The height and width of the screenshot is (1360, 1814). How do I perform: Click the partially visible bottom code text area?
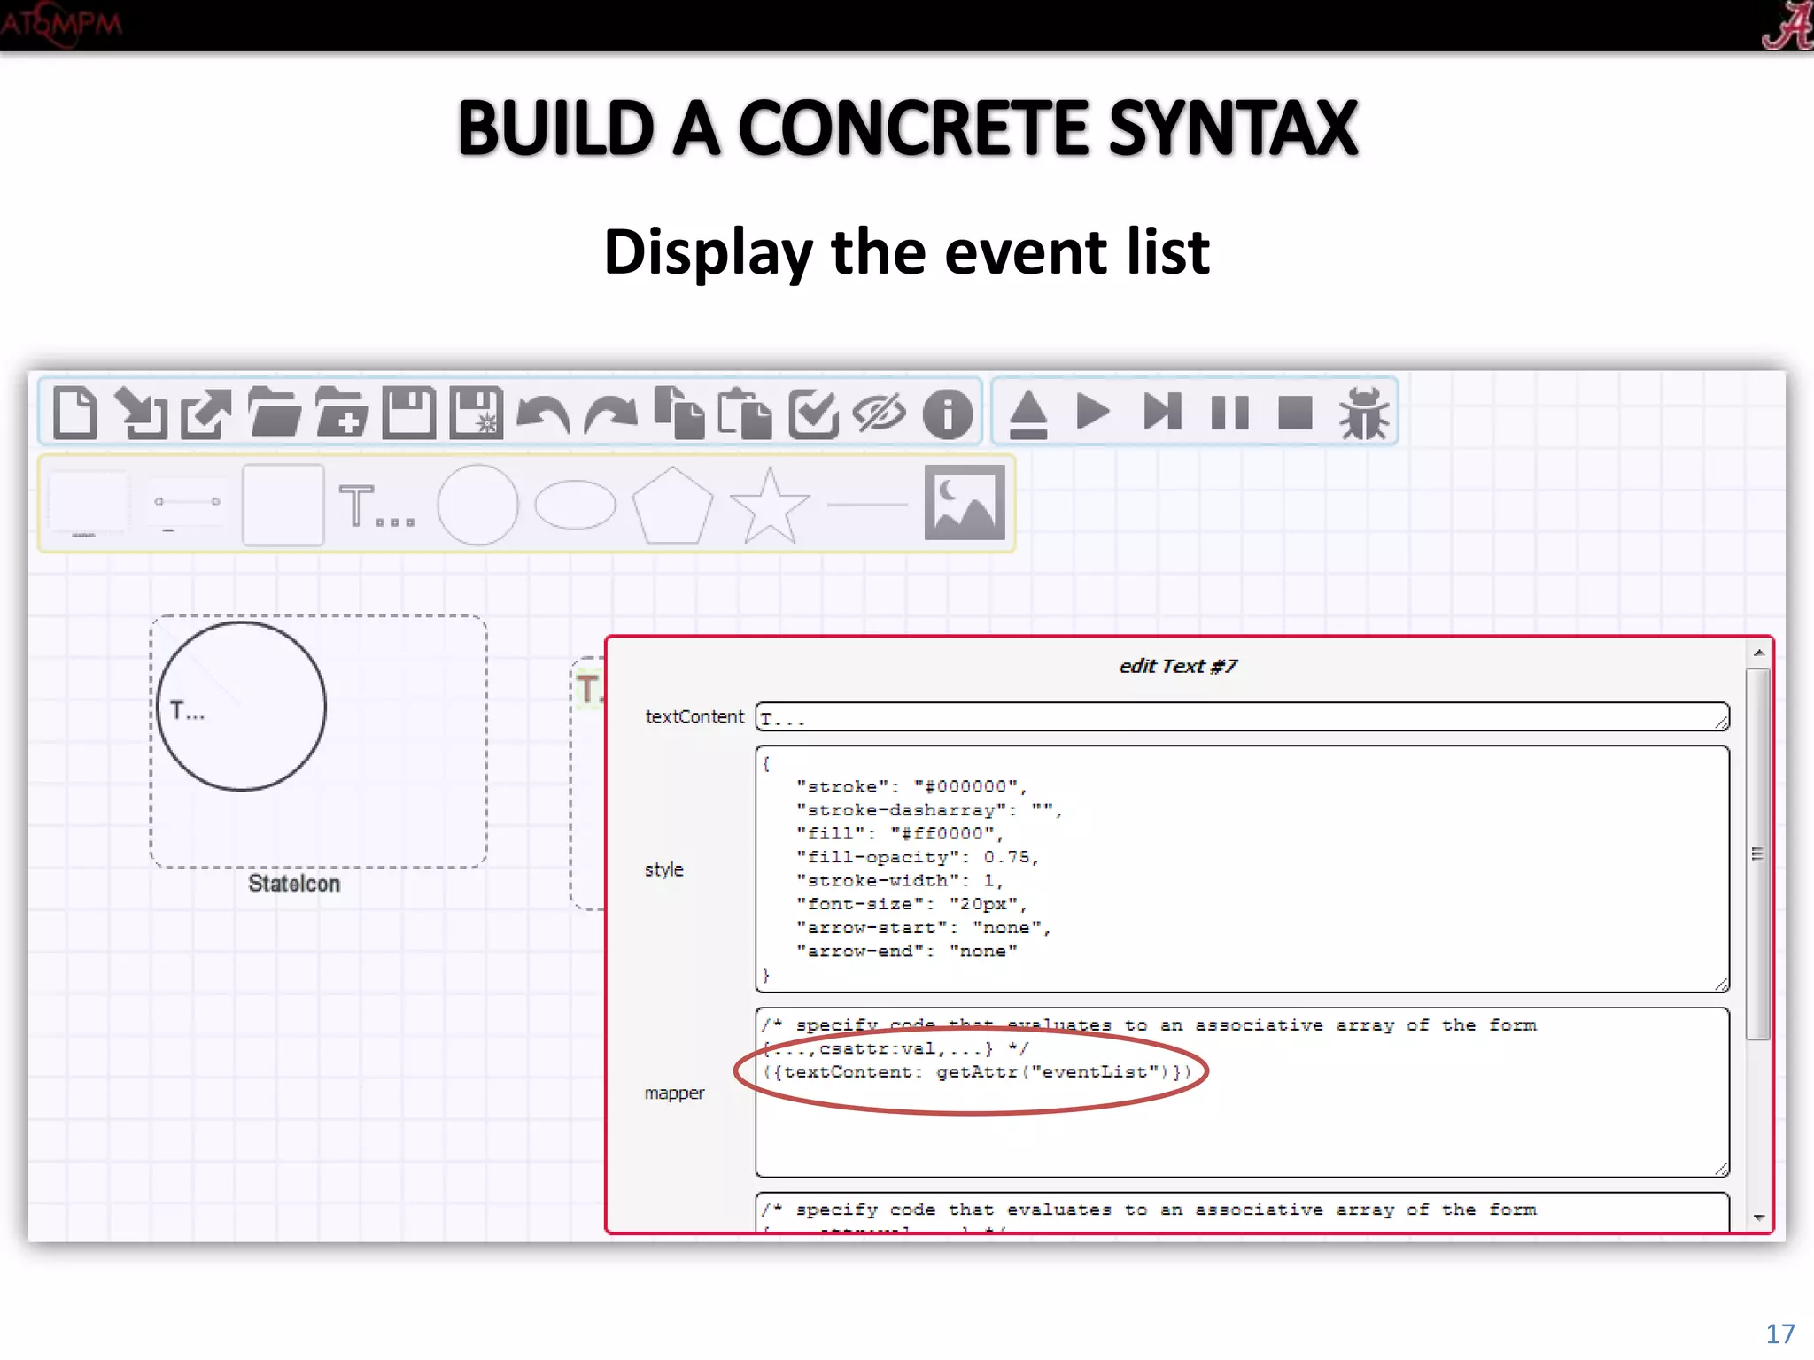tap(1242, 1212)
